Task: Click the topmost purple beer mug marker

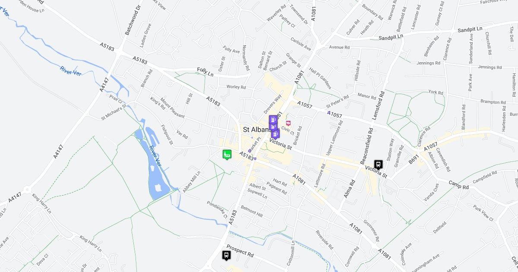Action: [273, 120]
